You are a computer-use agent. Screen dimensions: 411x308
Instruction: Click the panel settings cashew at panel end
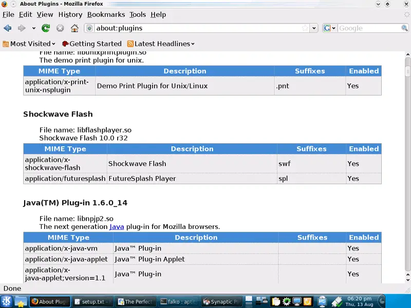point(381,301)
